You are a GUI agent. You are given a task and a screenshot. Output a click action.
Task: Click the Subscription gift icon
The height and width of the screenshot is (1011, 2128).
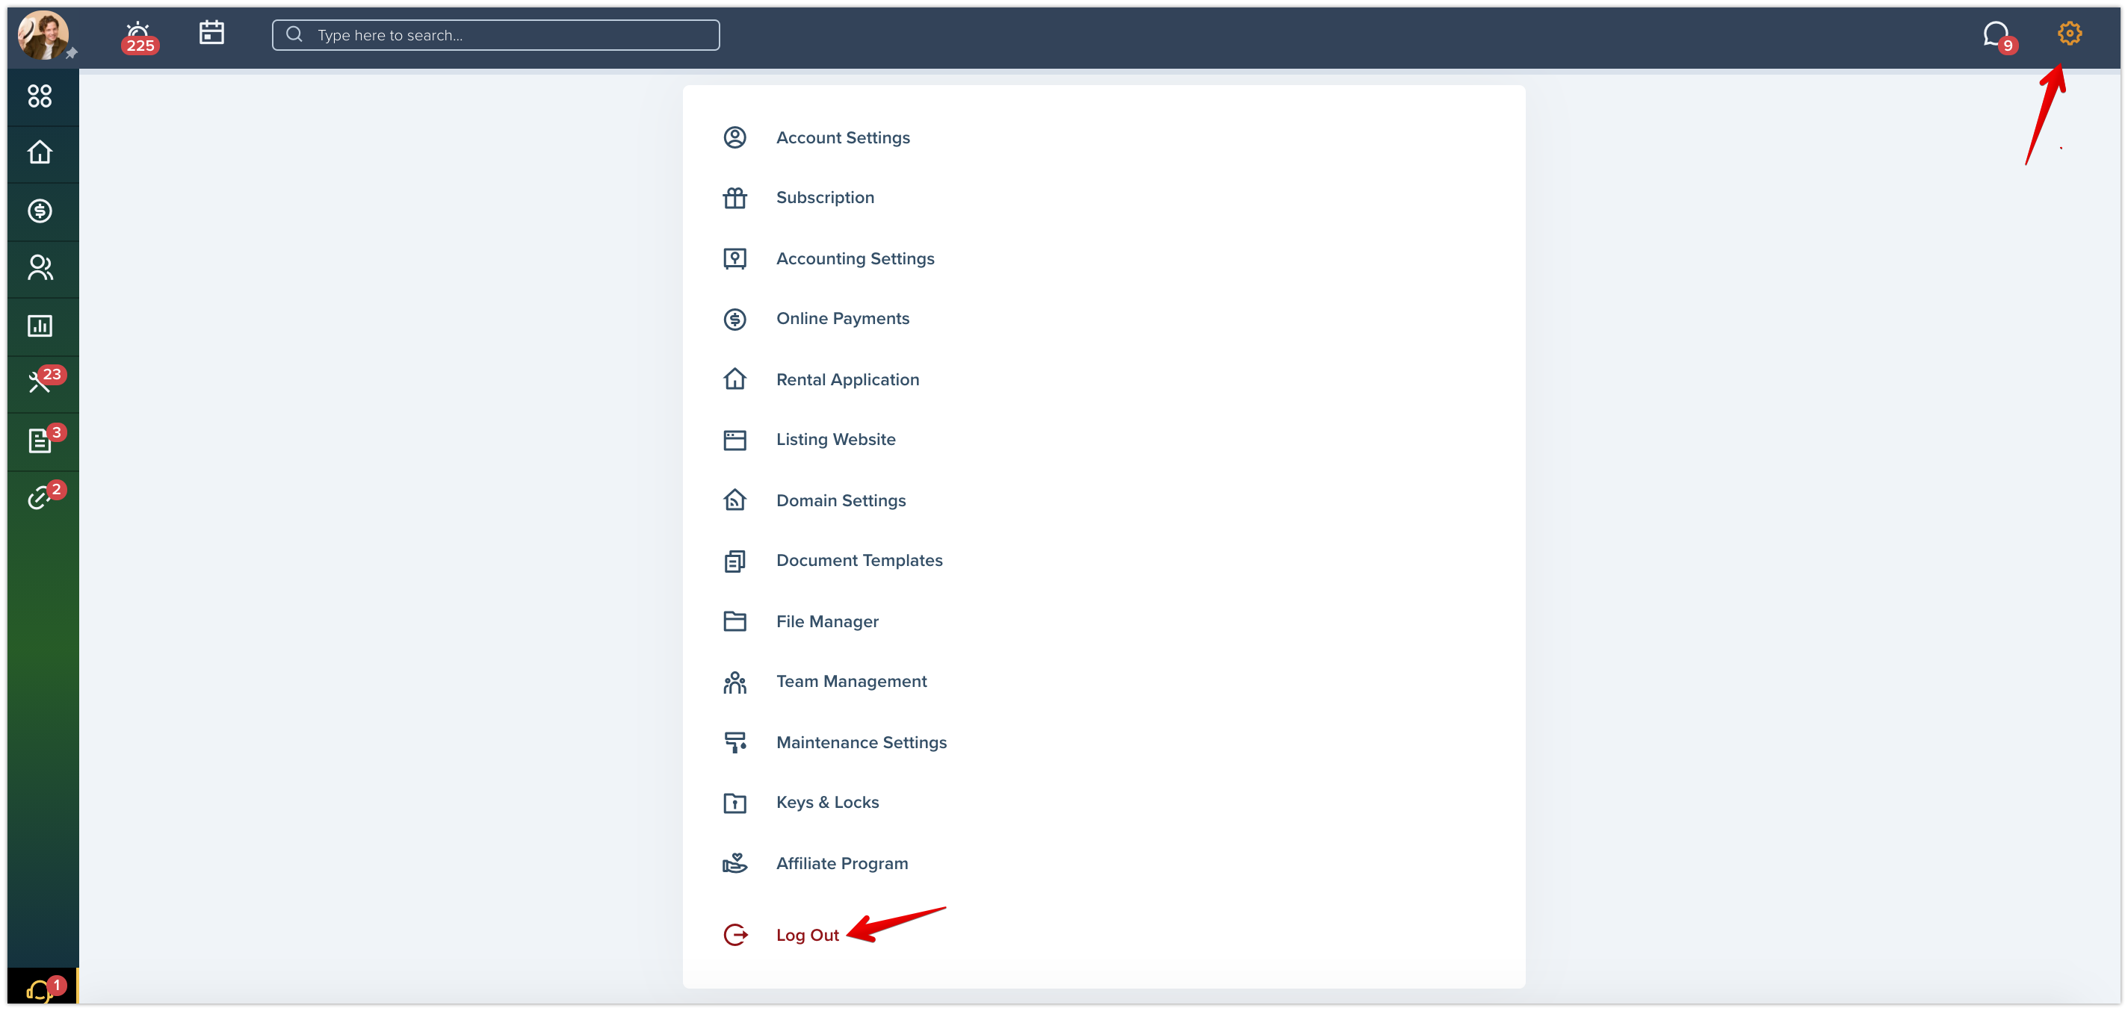pyautogui.click(x=734, y=198)
